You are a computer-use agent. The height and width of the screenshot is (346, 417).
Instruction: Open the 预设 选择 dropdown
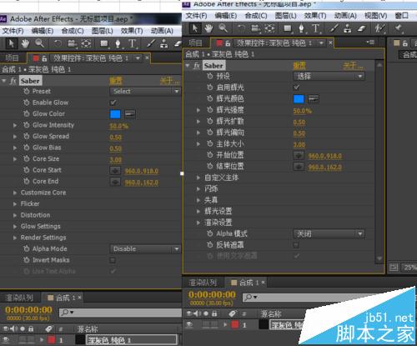coord(329,76)
